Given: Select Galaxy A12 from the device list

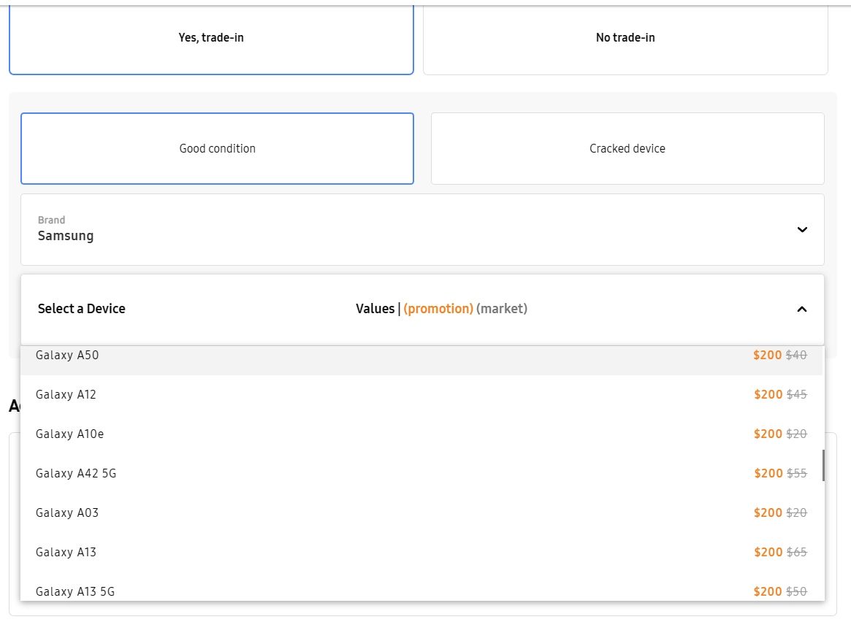Looking at the screenshot, I should (421, 394).
